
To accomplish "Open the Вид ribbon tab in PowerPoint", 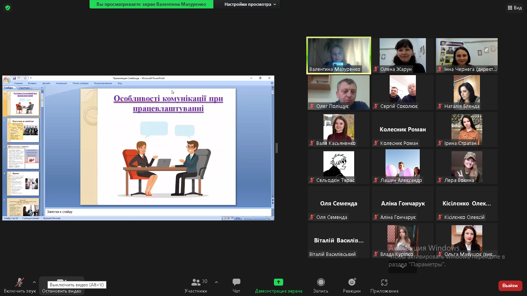I will pos(120,83).
